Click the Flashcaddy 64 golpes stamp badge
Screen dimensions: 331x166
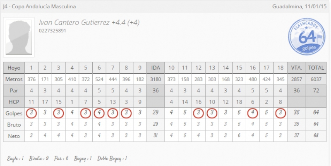point(307,36)
